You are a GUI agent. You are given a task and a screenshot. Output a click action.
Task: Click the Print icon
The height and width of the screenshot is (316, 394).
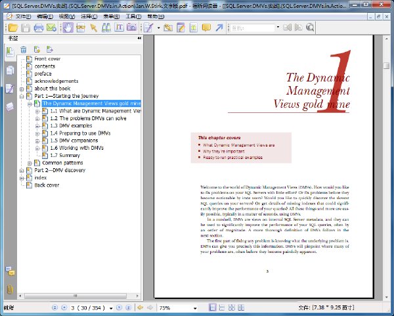pyautogui.click(x=39, y=28)
